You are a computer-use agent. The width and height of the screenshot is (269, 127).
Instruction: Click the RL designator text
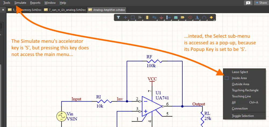click(207, 114)
